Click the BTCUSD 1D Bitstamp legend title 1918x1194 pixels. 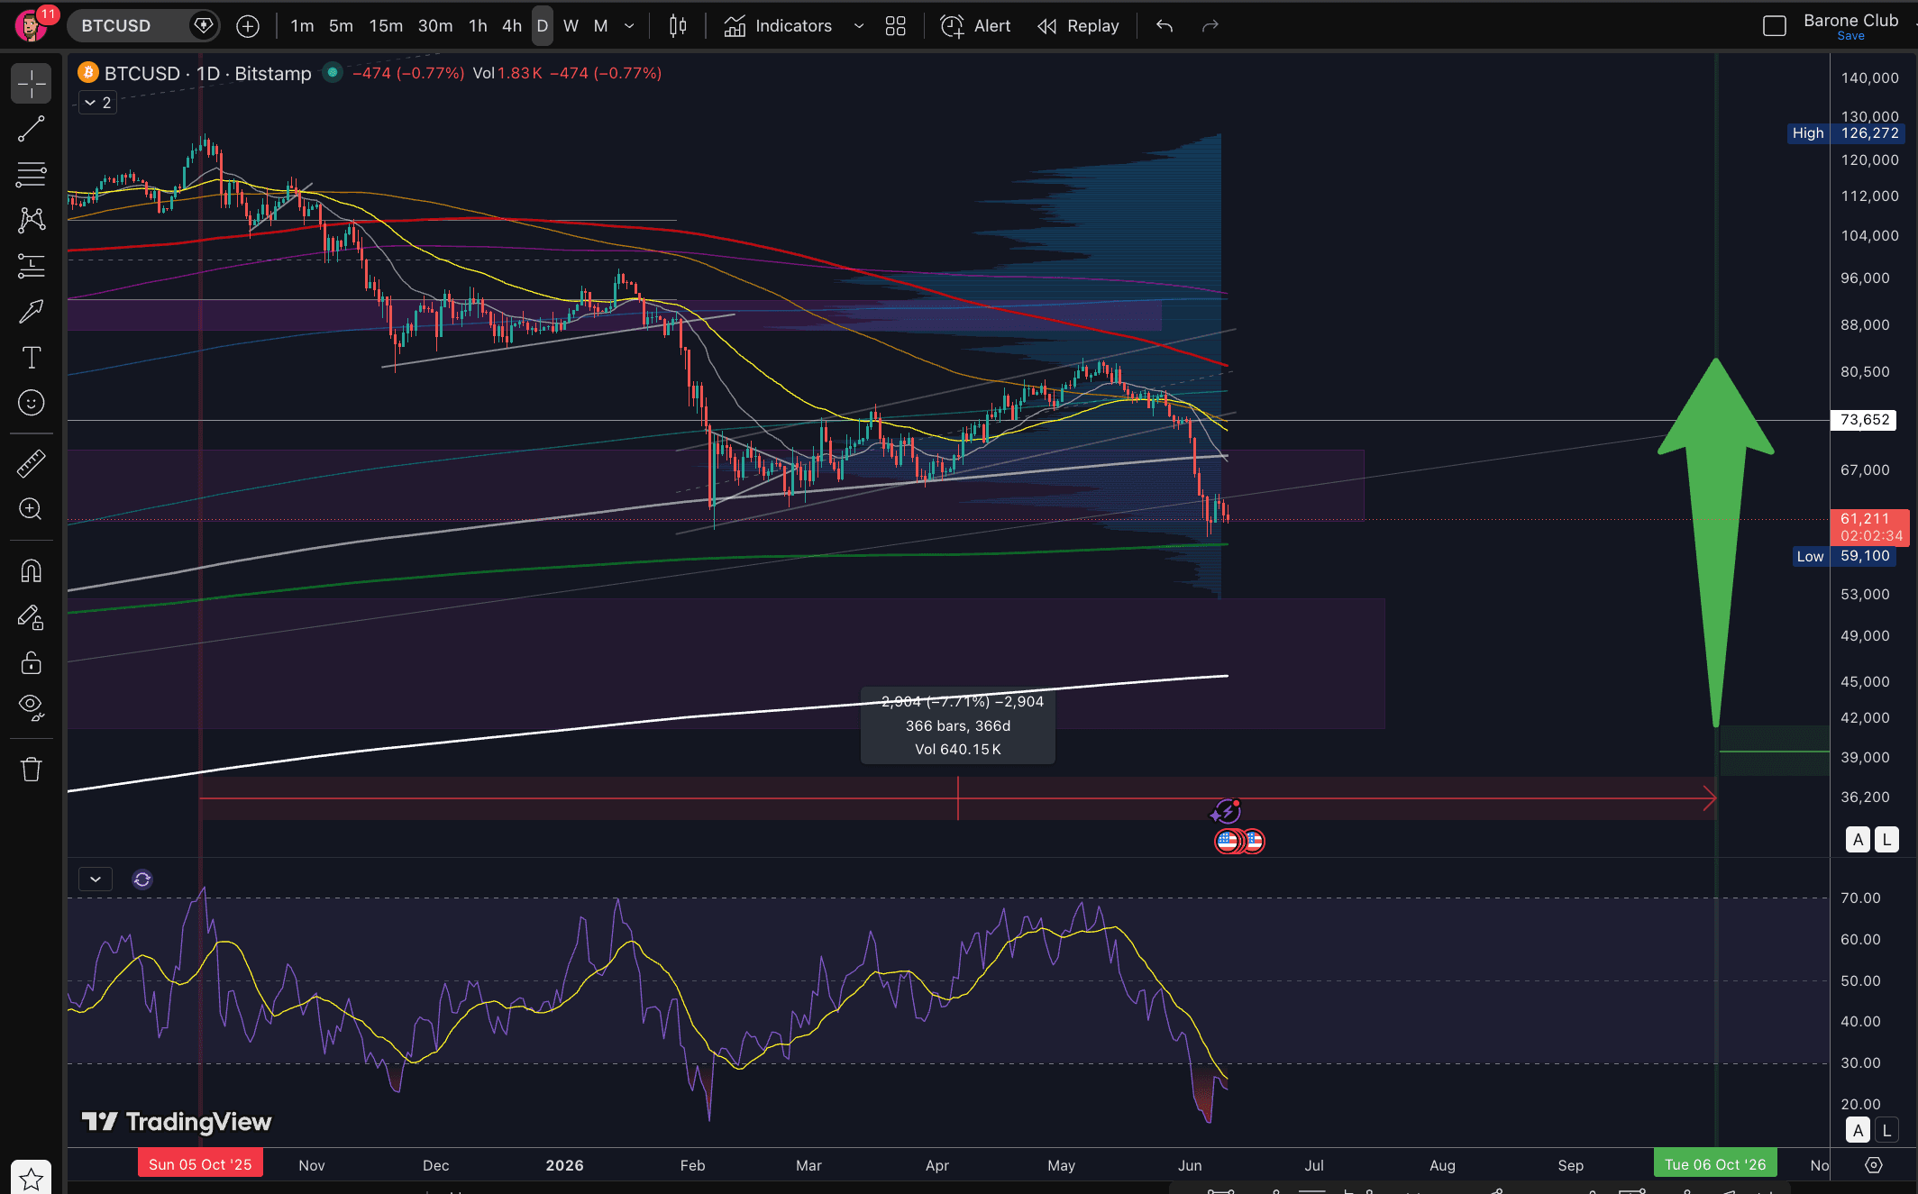coord(207,73)
